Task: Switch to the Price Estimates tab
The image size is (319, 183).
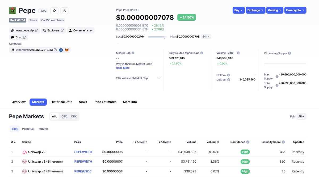Action: point(105,102)
